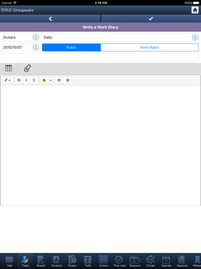Image resolution: width=201 pixels, height=269 pixels.
Task: Open Time-card from bottom bar
Action: coord(119,261)
